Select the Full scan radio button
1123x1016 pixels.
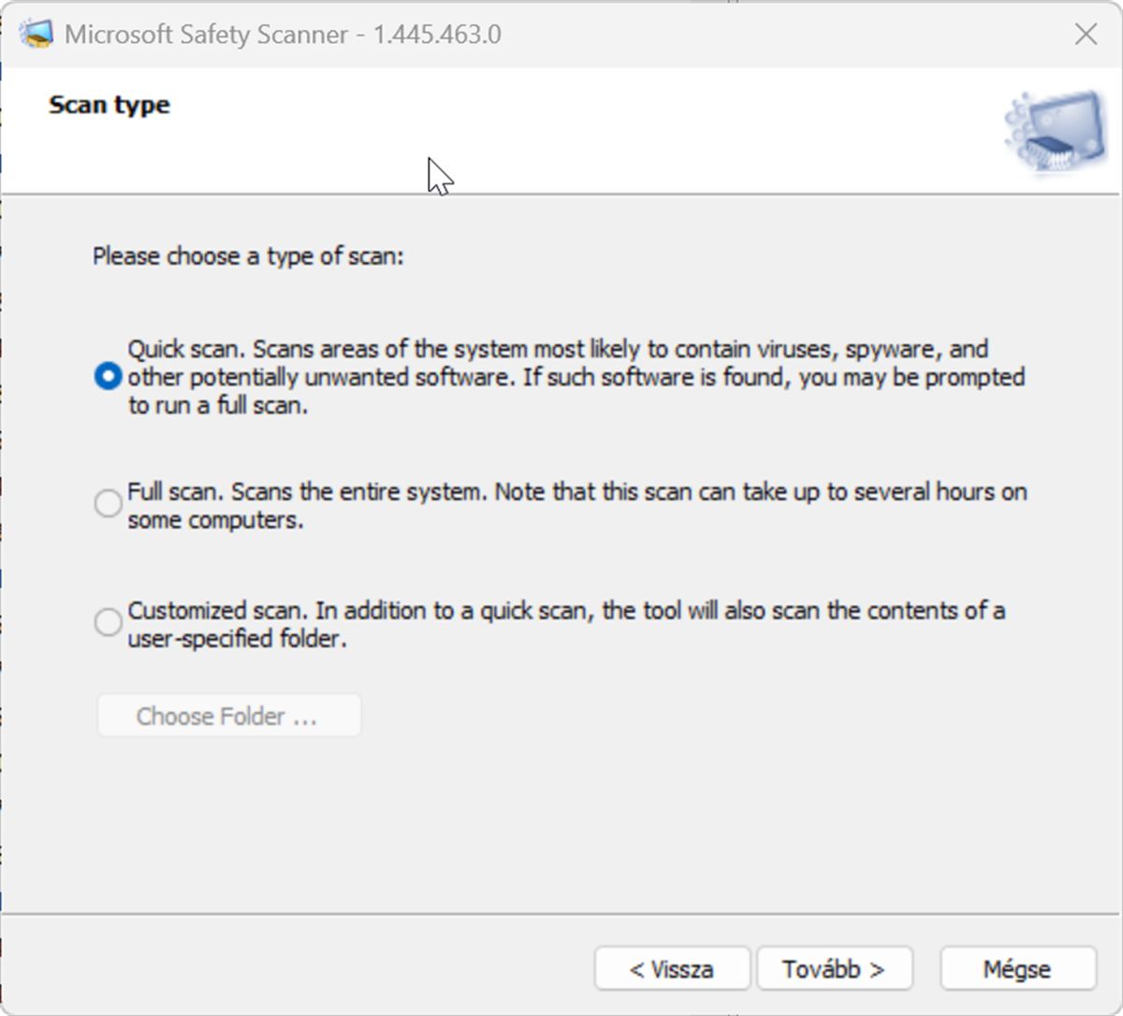(x=109, y=503)
